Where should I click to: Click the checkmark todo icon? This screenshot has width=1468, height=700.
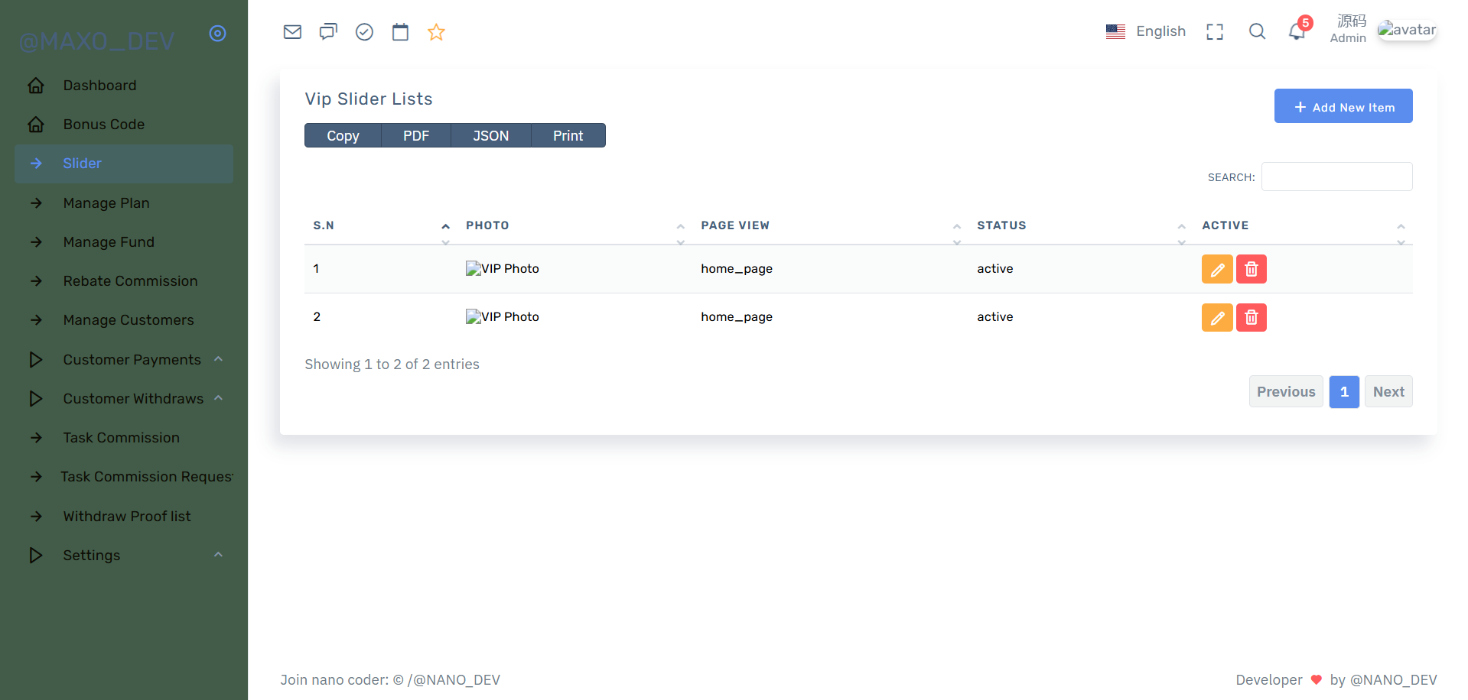coord(364,32)
